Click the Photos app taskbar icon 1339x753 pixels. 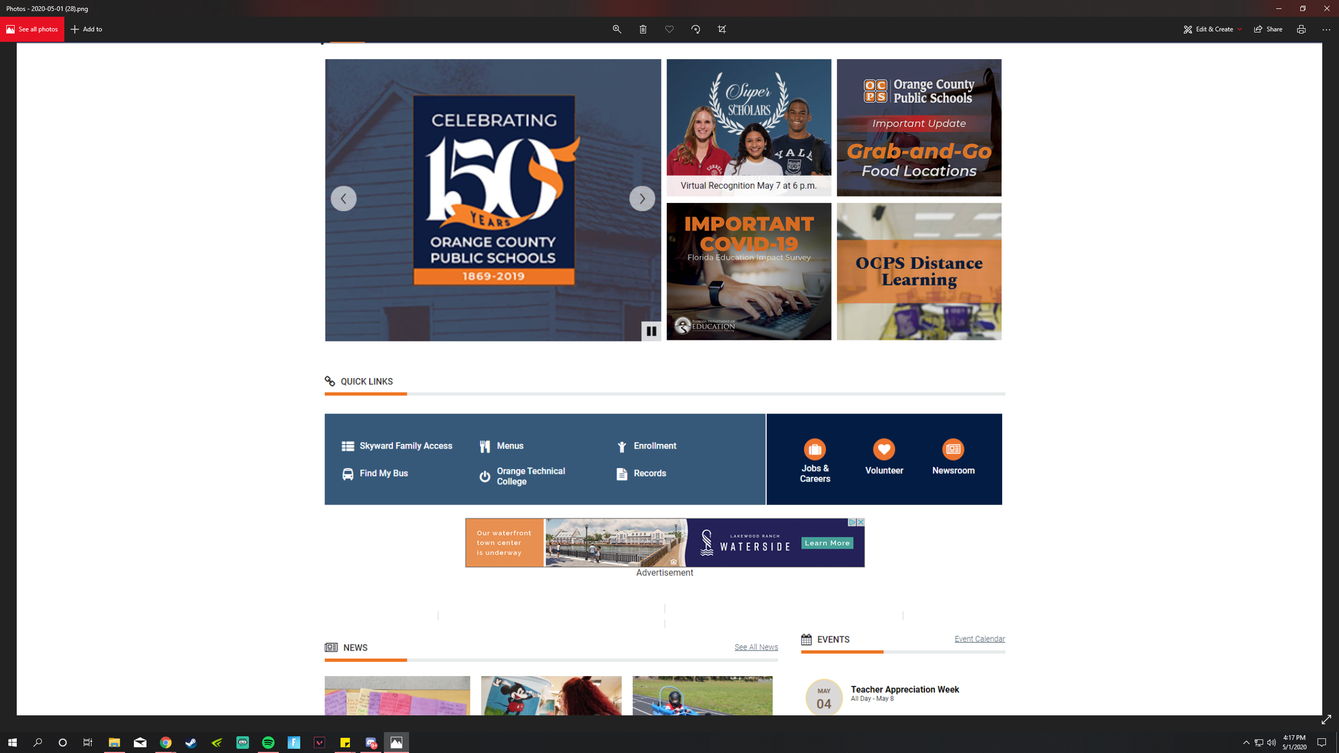396,743
